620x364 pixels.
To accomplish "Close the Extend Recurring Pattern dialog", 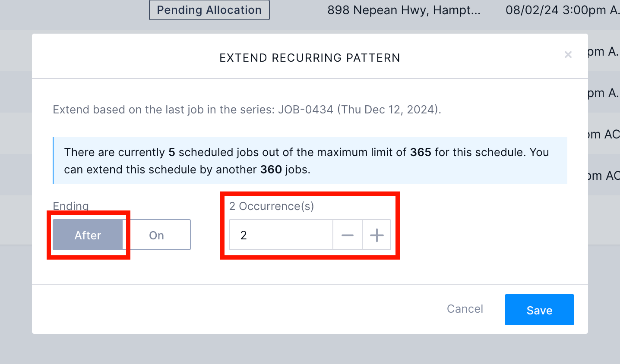I will [x=568, y=54].
